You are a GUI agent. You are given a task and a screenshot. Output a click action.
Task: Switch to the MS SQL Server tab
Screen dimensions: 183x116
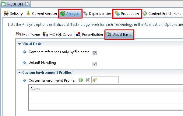(x=58, y=35)
